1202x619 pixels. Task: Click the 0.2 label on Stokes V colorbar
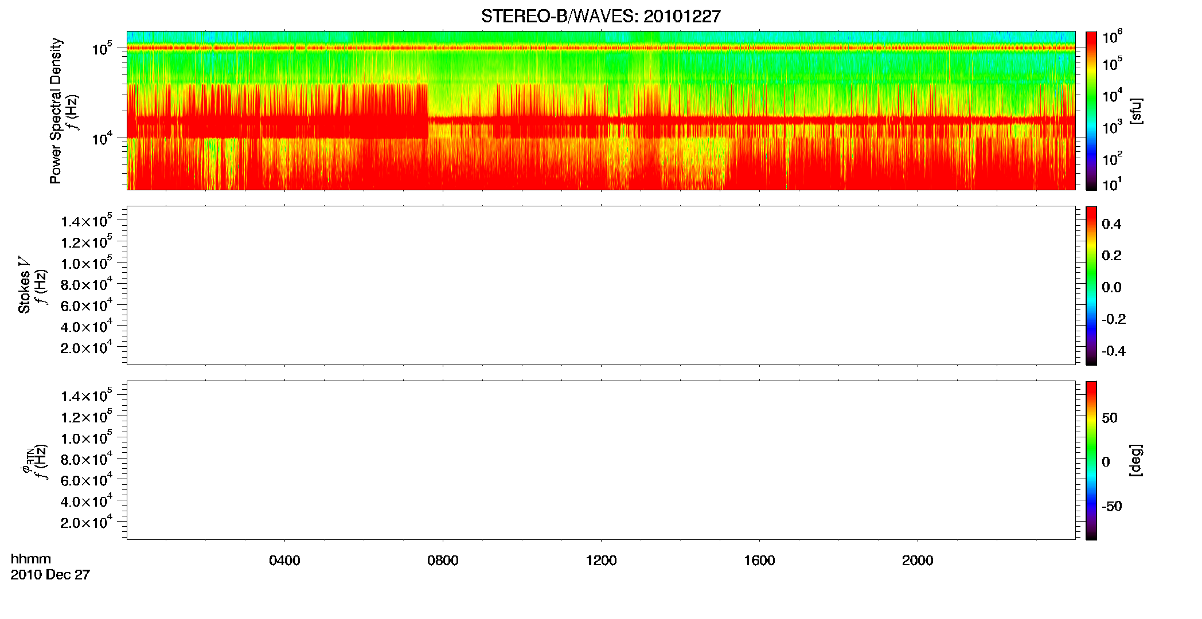[x=1111, y=256]
